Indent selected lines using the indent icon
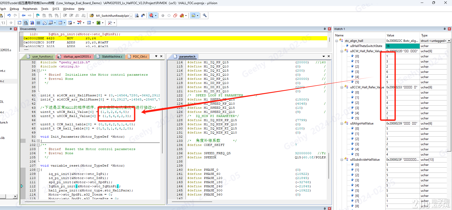 (65, 15)
